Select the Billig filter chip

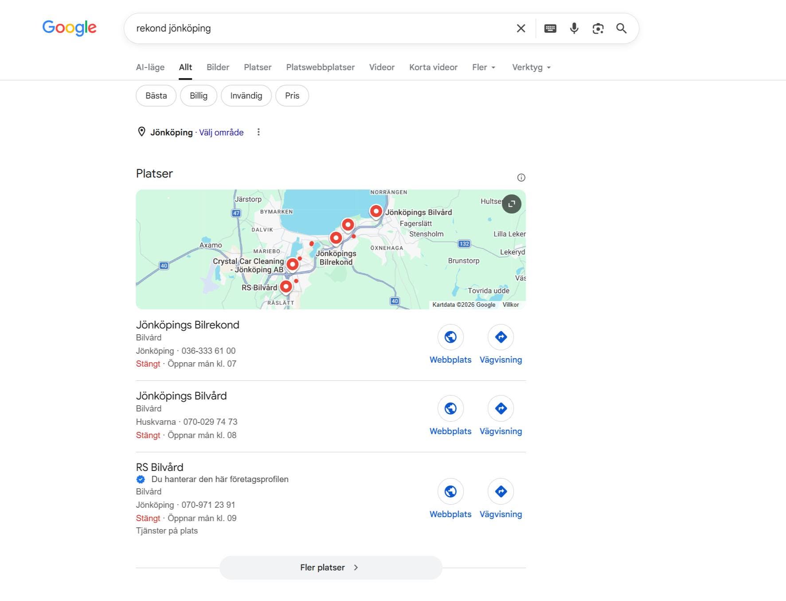point(199,95)
